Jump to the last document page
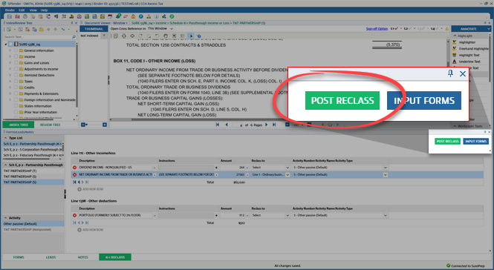This screenshot has height=270, width=494. pos(274,125)
